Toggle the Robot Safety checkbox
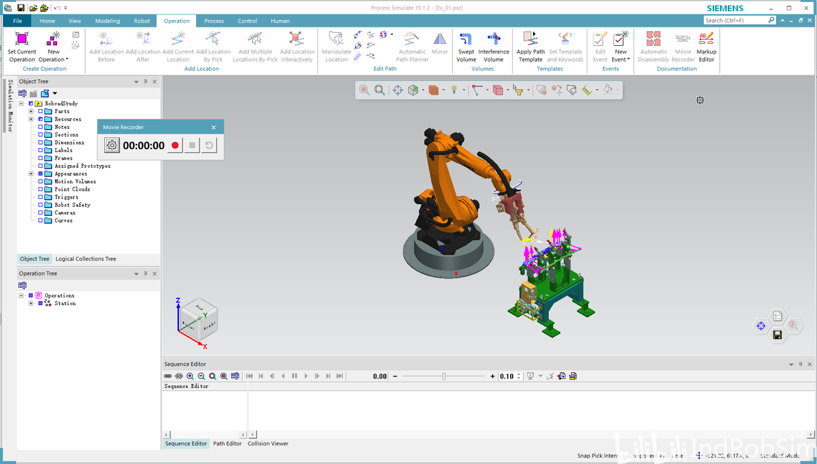The width and height of the screenshot is (817, 464). tap(40, 205)
